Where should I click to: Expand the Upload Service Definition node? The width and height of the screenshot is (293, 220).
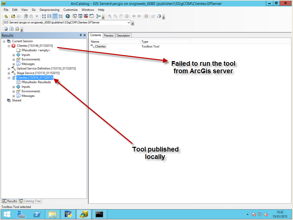(x=9, y=68)
